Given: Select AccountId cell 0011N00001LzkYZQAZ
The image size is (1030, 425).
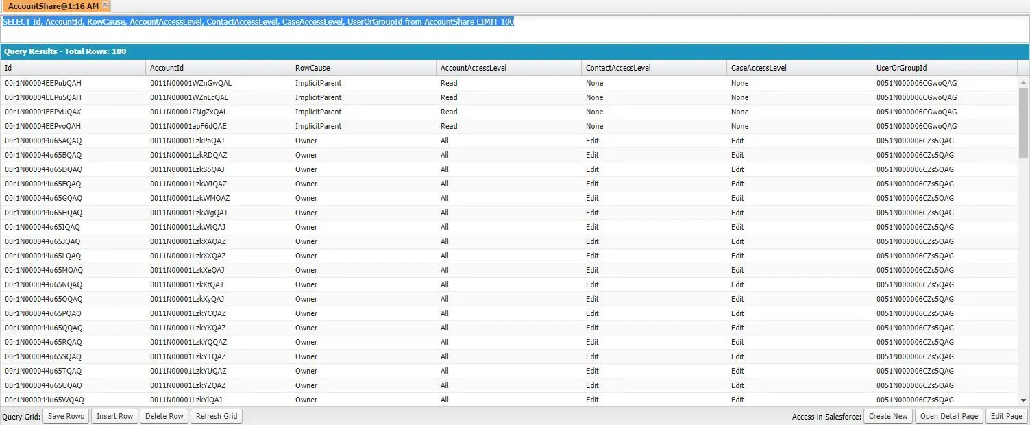Looking at the screenshot, I should point(218,385).
